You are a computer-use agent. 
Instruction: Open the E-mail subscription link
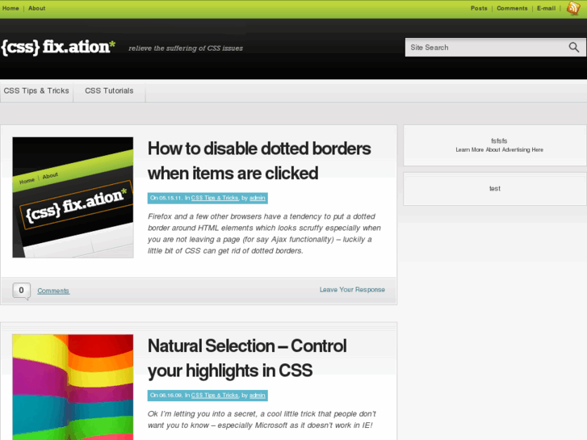[x=546, y=8]
